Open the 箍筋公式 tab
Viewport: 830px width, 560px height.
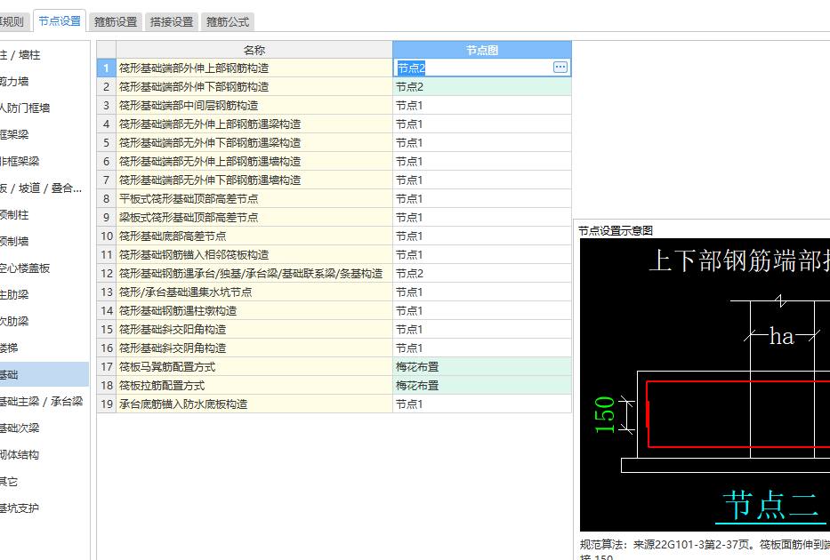(228, 21)
